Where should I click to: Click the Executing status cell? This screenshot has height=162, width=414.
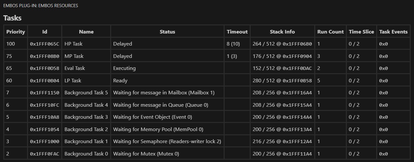(x=124, y=68)
